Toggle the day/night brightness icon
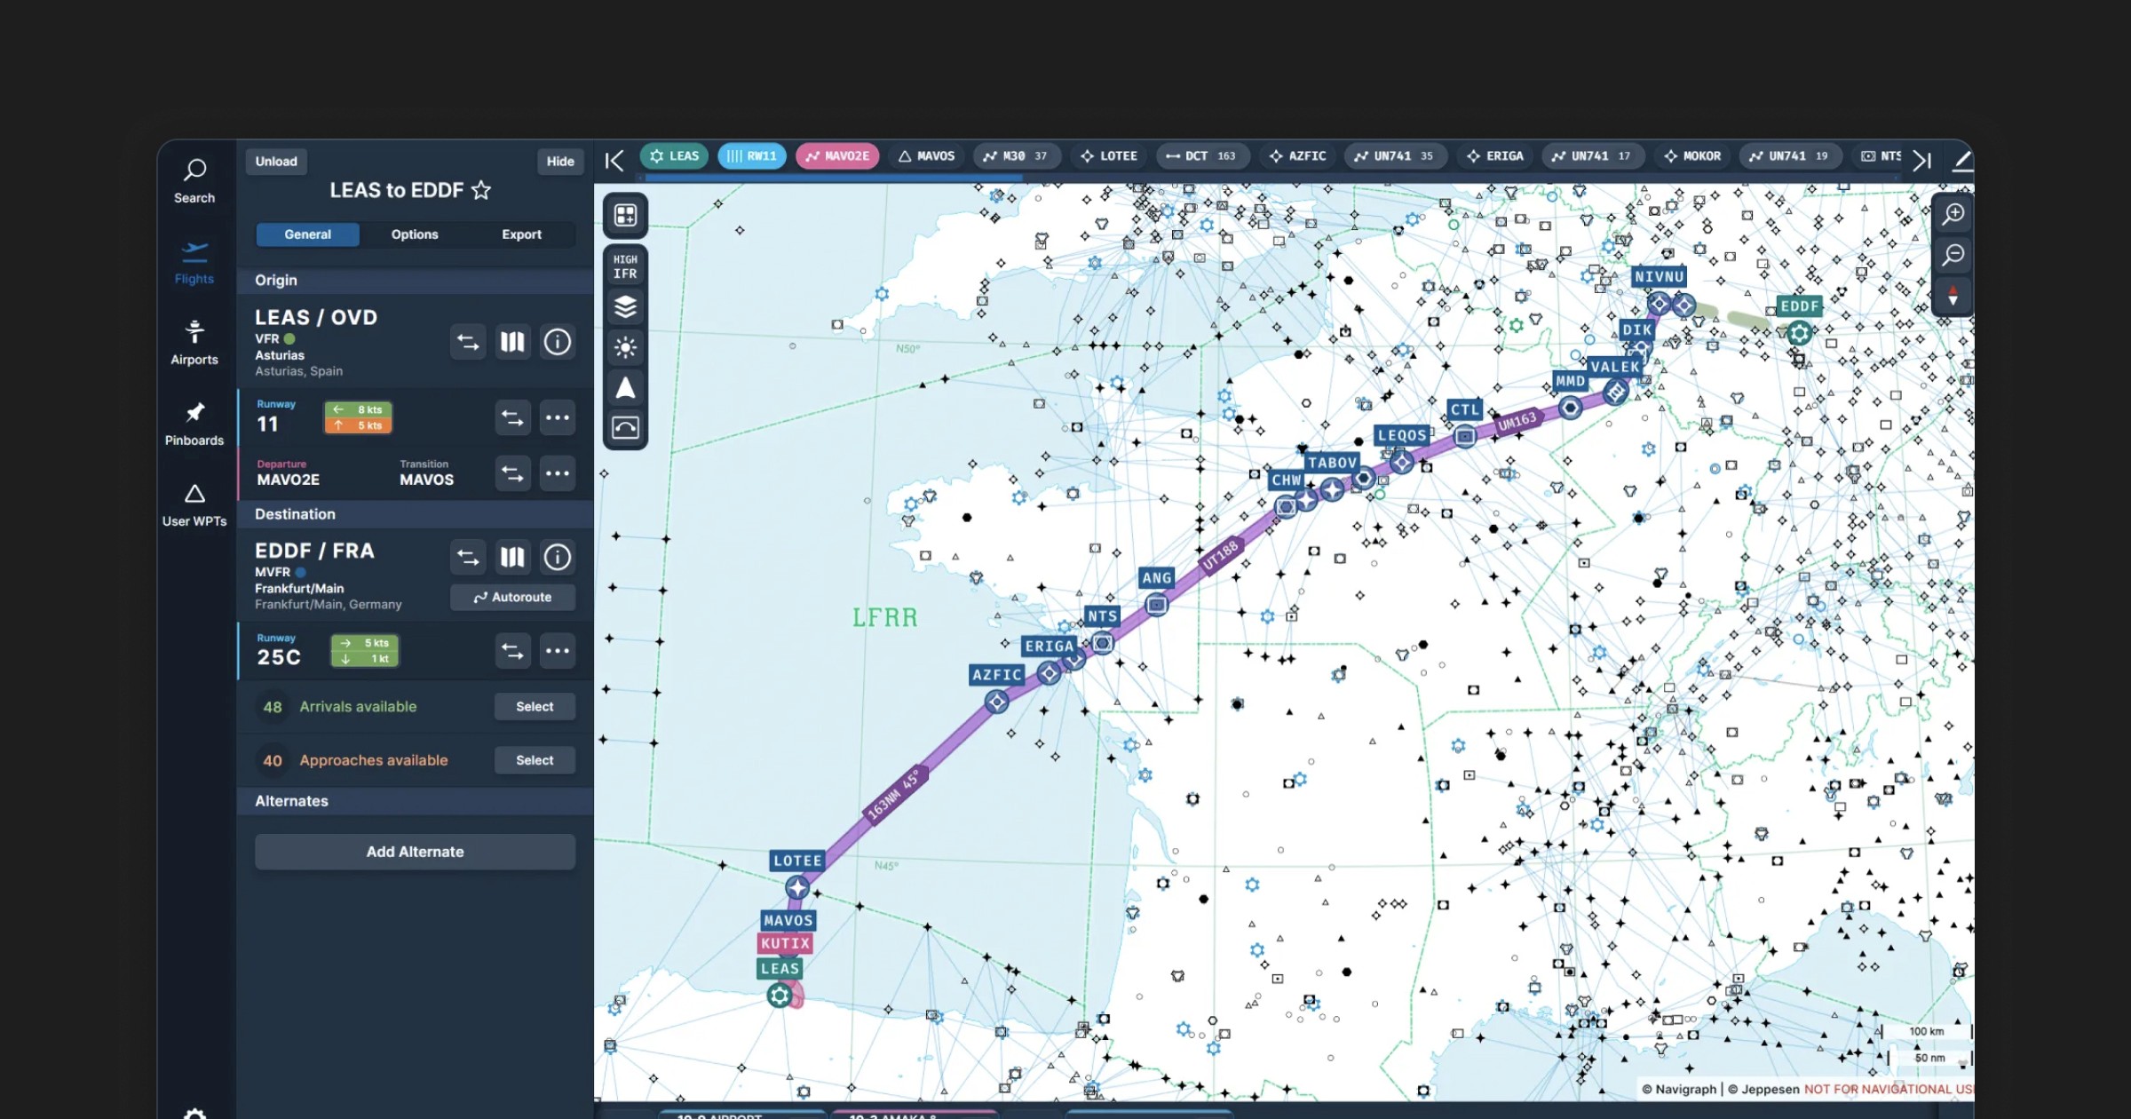2131x1119 pixels. pyautogui.click(x=625, y=347)
